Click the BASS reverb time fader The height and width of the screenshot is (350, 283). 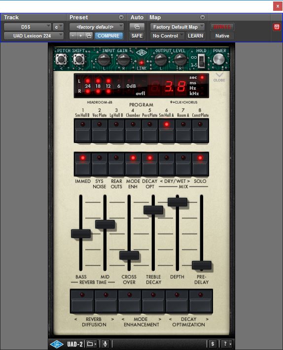[x=81, y=234]
